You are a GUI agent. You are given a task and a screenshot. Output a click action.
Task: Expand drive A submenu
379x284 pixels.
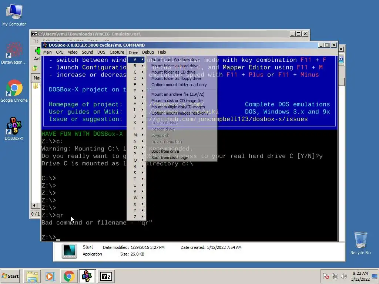pos(136,60)
